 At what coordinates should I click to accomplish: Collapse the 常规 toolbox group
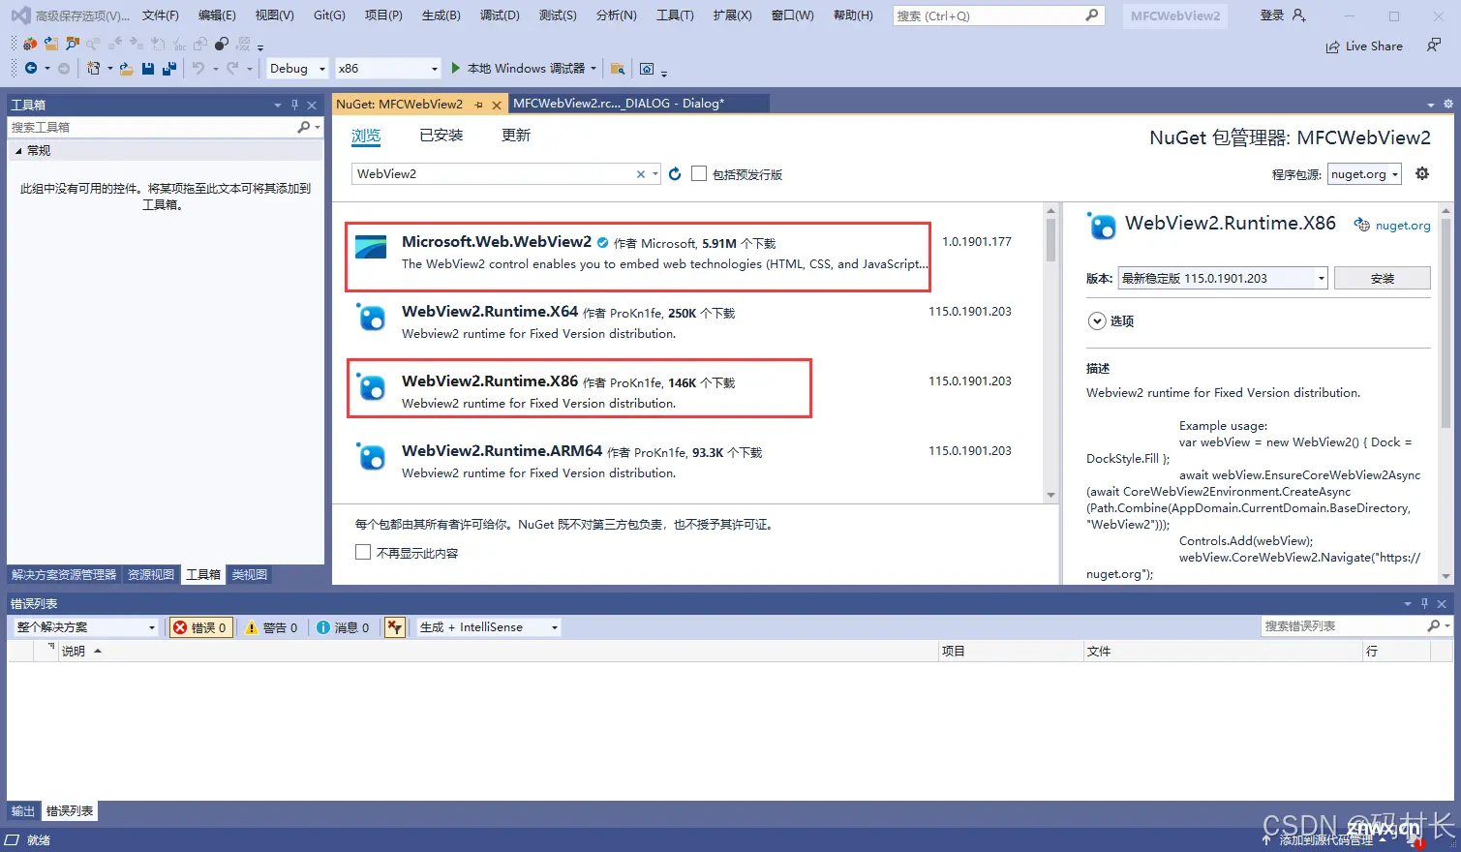[18, 150]
